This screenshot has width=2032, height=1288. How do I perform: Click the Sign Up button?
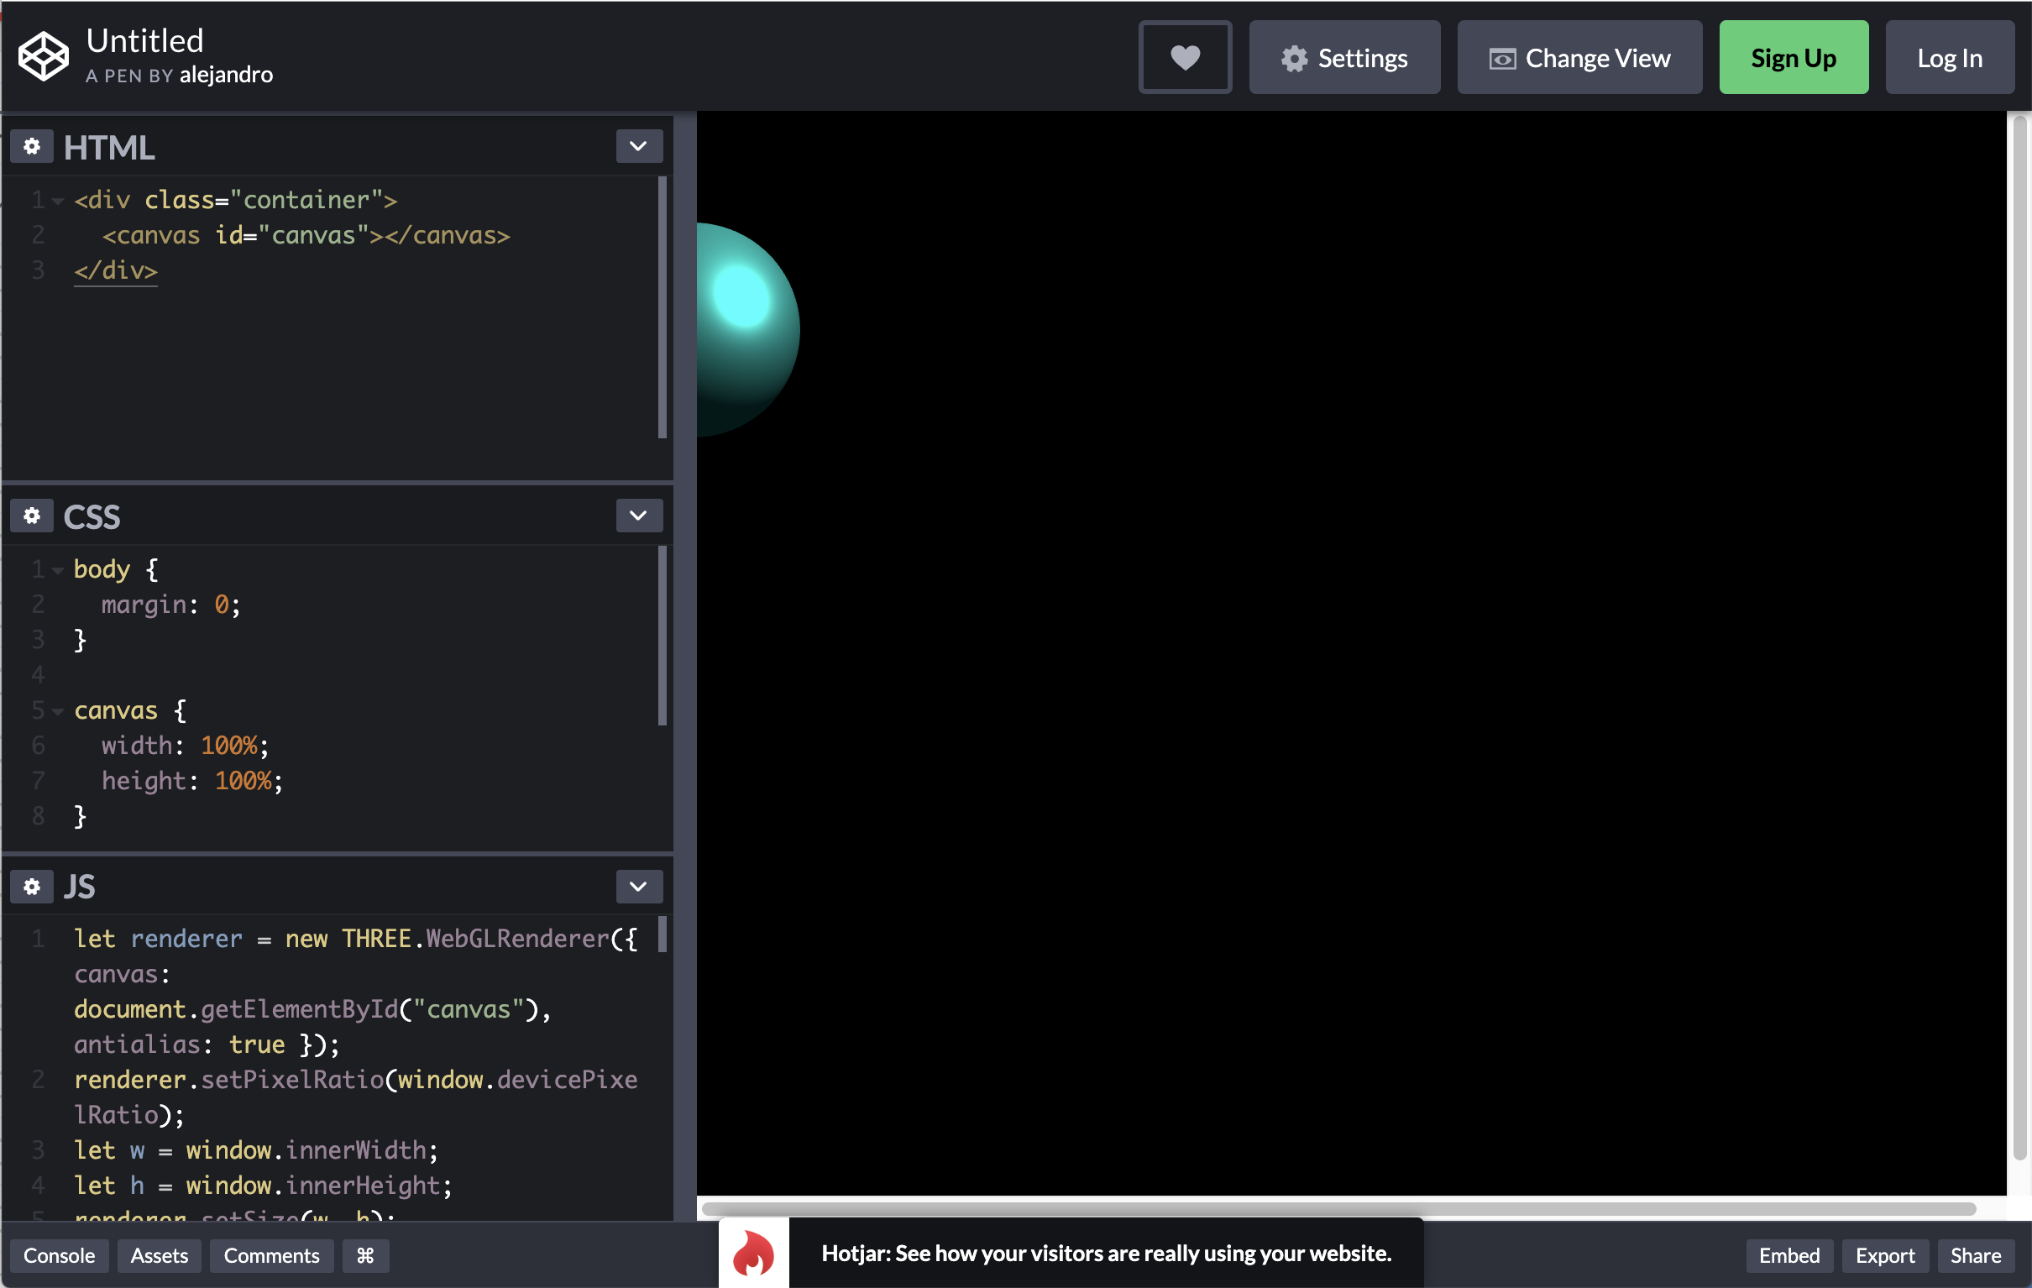[x=1794, y=57]
